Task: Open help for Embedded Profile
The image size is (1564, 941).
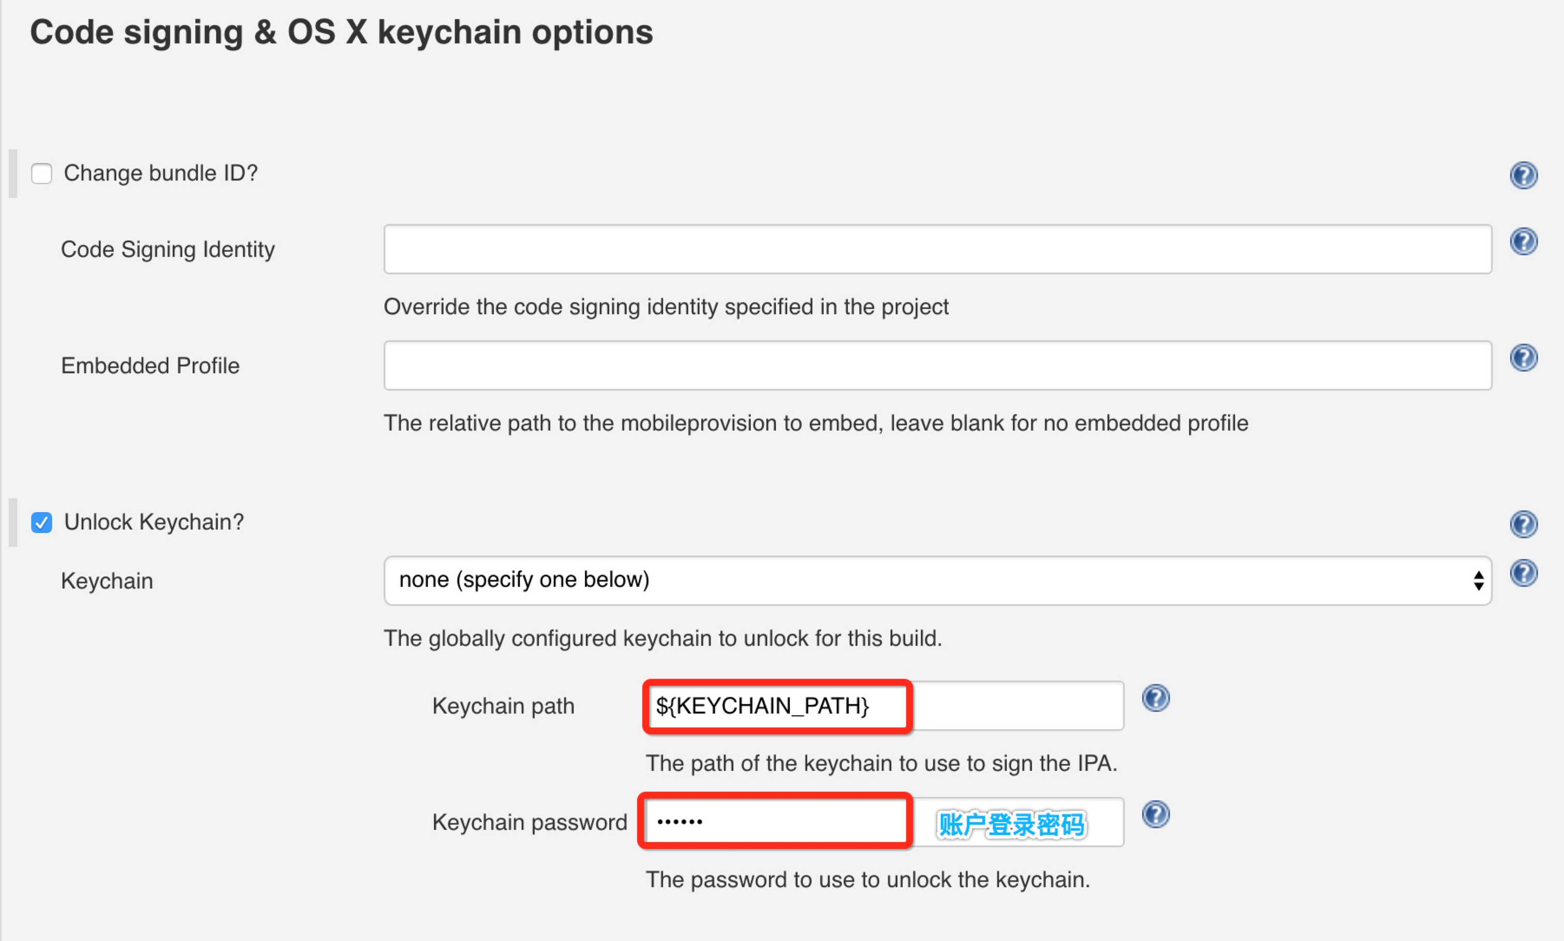Action: point(1524,357)
